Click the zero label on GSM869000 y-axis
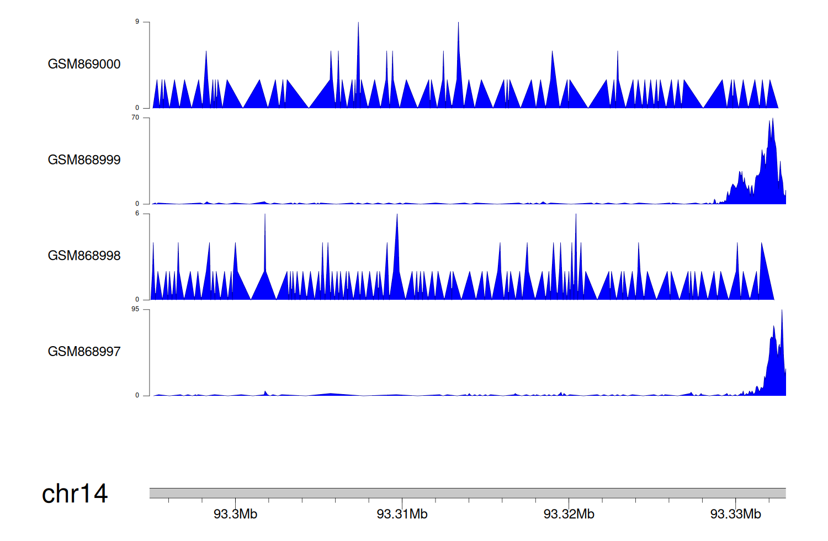828x541 pixels. click(x=137, y=108)
